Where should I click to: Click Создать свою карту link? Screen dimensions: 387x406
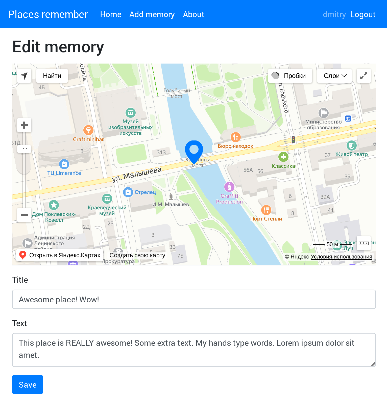137,255
